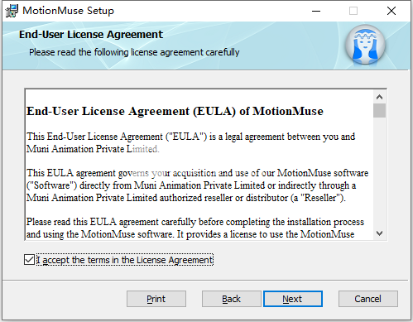
Task: Click the MotionMuse muse logo in the banner
Action: (365, 45)
